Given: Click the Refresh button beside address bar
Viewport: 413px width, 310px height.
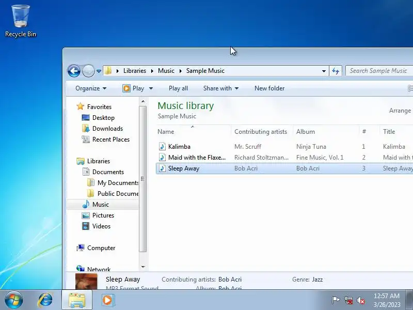Looking at the screenshot, I should point(336,71).
